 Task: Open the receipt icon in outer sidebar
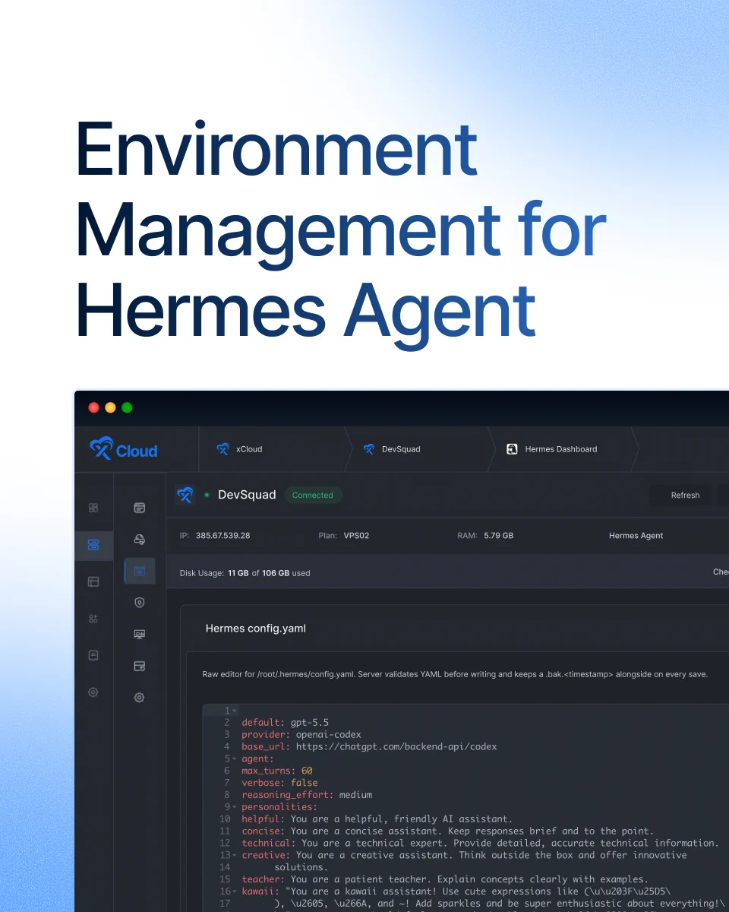pos(93,655)
